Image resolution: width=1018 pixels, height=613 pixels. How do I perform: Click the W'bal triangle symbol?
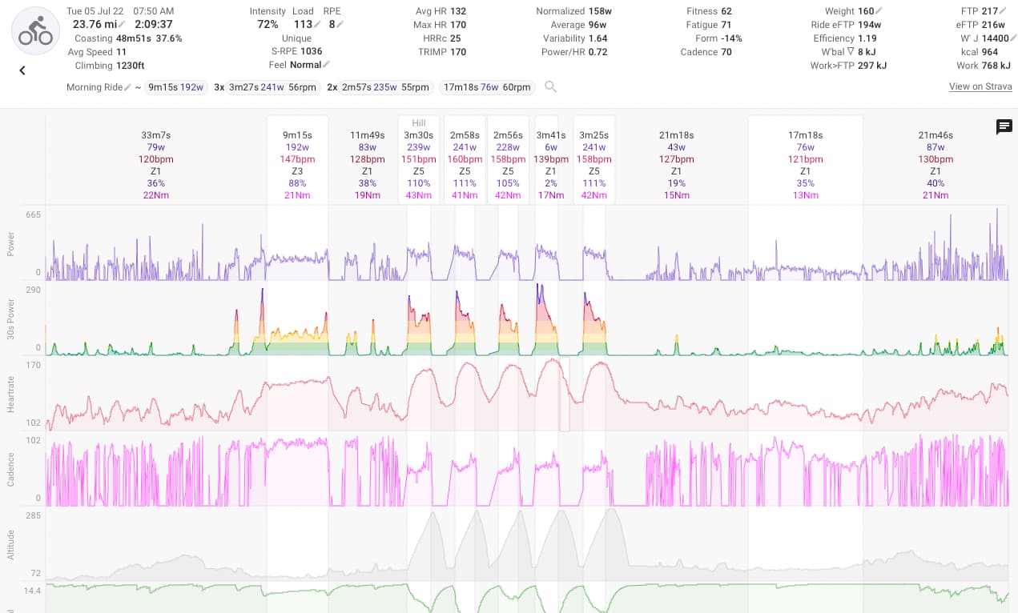tap(850, 52)
